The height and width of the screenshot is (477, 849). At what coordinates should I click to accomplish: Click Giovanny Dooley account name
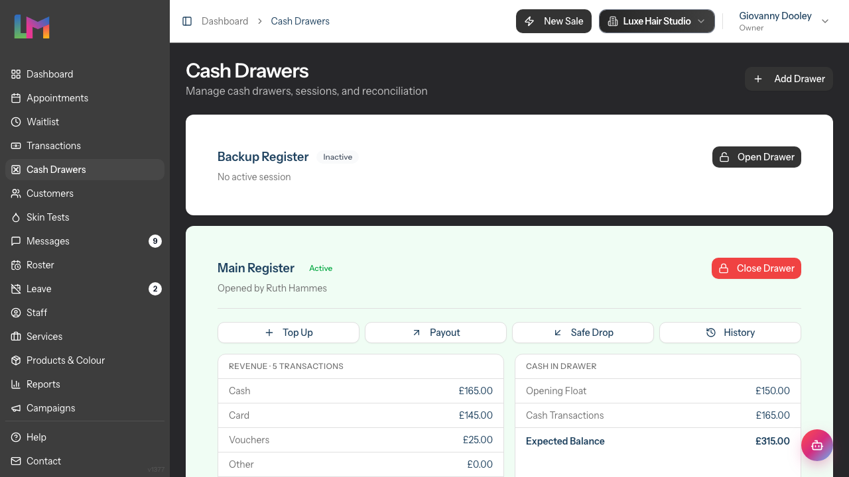click(775, 16)
